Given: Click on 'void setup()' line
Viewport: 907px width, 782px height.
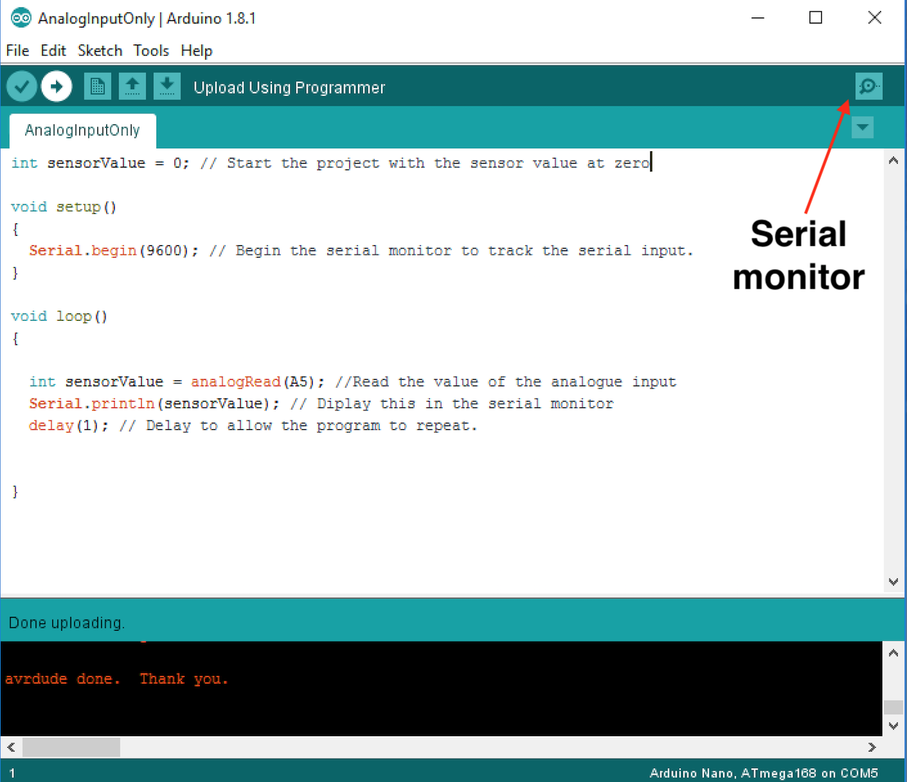Looking at the screenshot, I should coord(63,207).
